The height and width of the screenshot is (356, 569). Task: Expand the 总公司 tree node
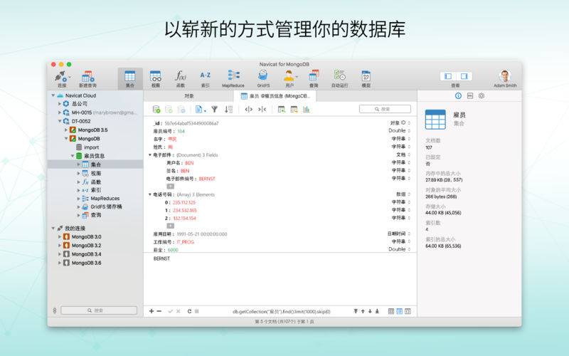60,104
